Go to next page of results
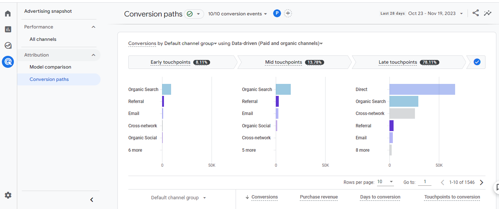 tap(482, 182)
